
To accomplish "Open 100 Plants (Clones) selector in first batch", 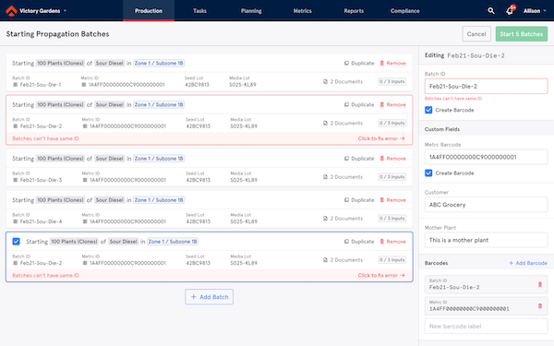I will pos(60,63).
